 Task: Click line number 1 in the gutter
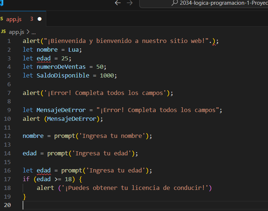tap(9, 41)
